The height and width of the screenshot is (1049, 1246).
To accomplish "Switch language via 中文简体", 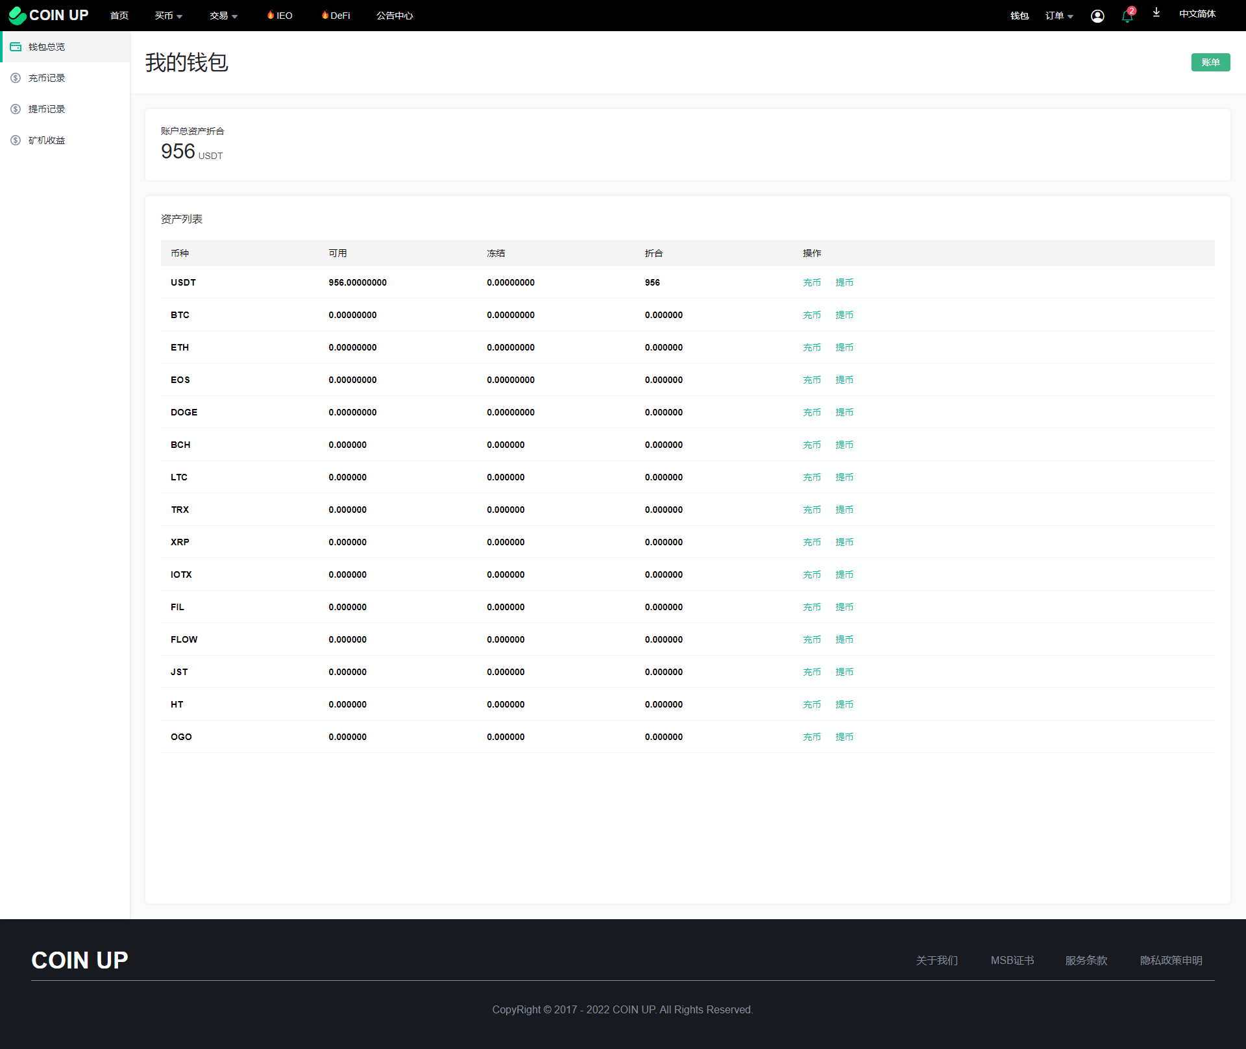I will pos(1197,14).
